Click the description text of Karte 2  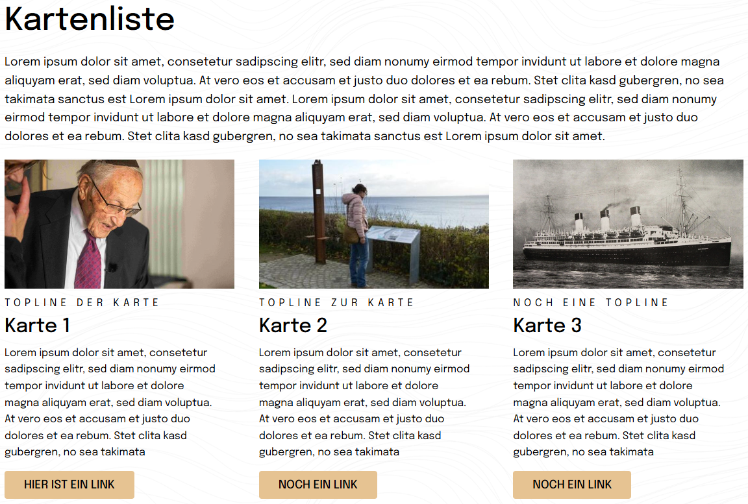coord(364,402)
